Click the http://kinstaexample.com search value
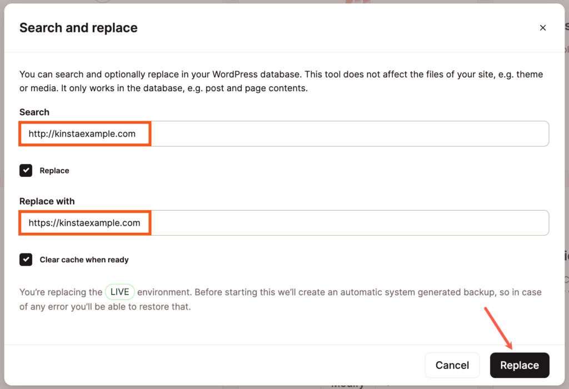569x389 pixels. point(82,134)
